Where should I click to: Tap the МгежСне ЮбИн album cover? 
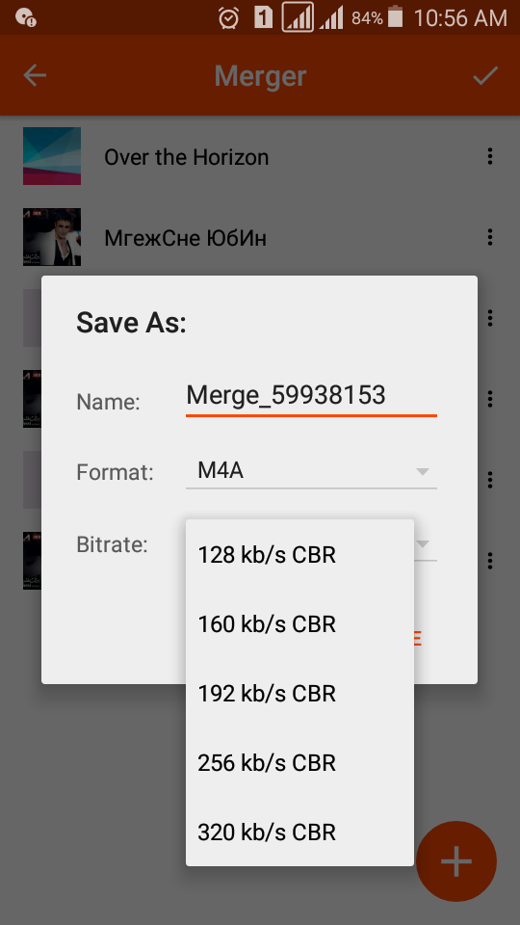click(52, 237)
